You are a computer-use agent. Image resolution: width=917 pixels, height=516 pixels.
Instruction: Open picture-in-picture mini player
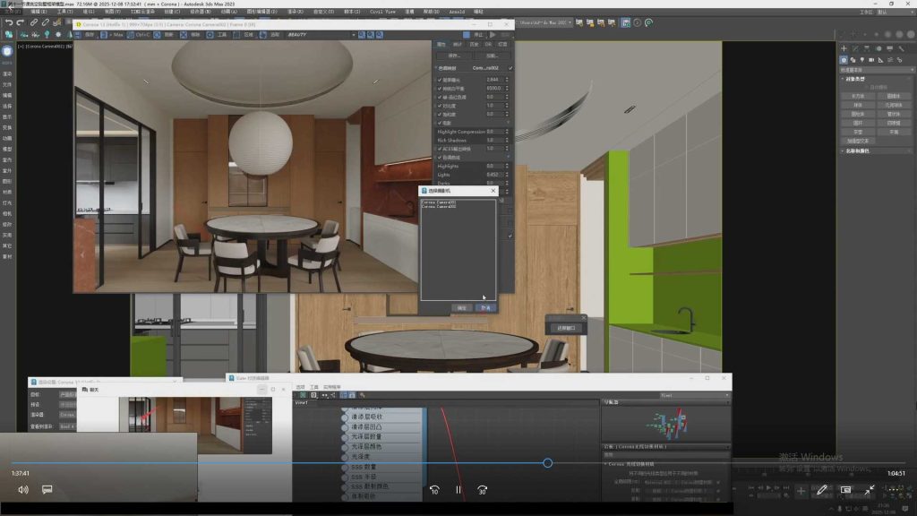click(845, 490)
